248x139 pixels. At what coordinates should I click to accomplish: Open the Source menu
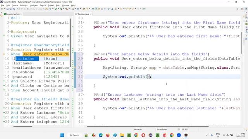(15, 5)
